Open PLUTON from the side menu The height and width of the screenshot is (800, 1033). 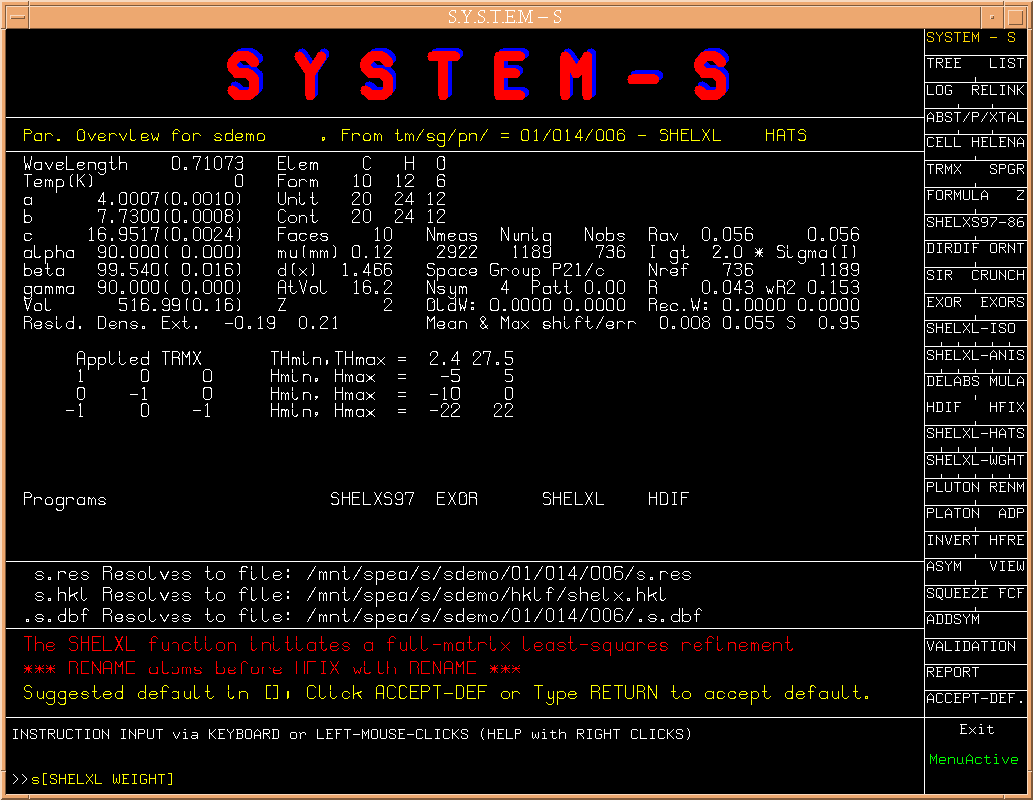click(951, 487)
